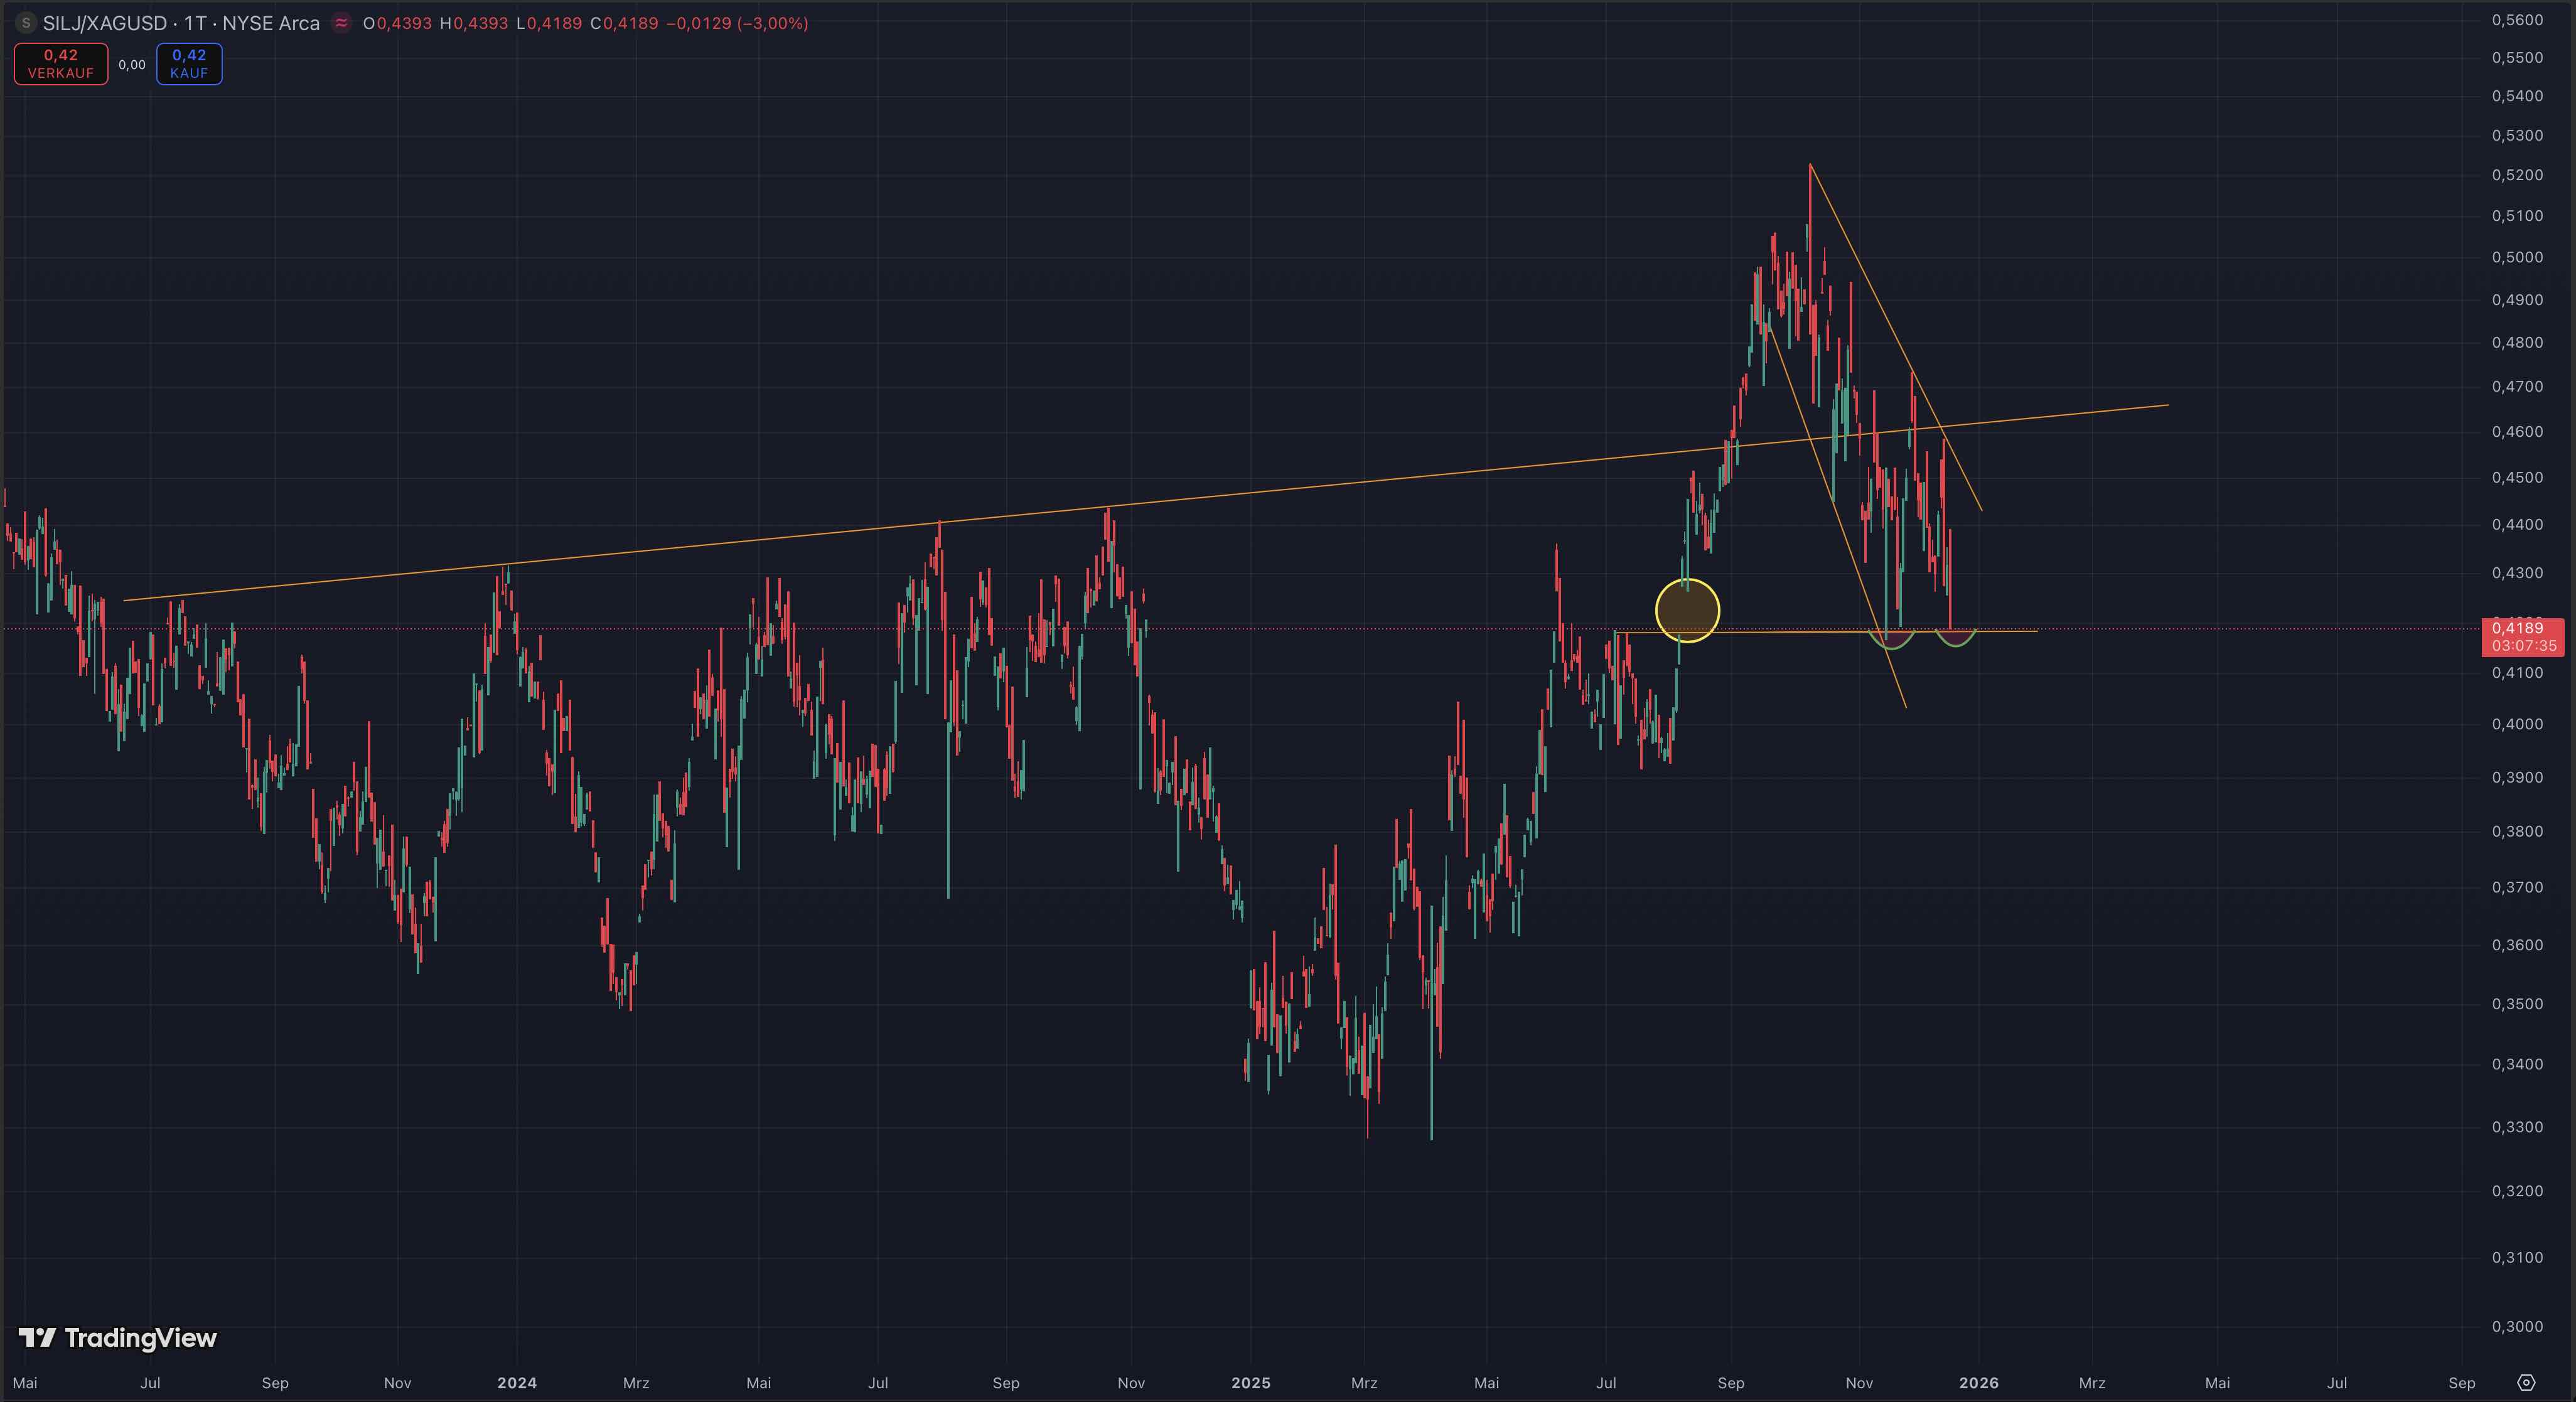Click the 0,3000 price scale label
The width and height of the screenshot is (2576, 1402).
2517,1326
